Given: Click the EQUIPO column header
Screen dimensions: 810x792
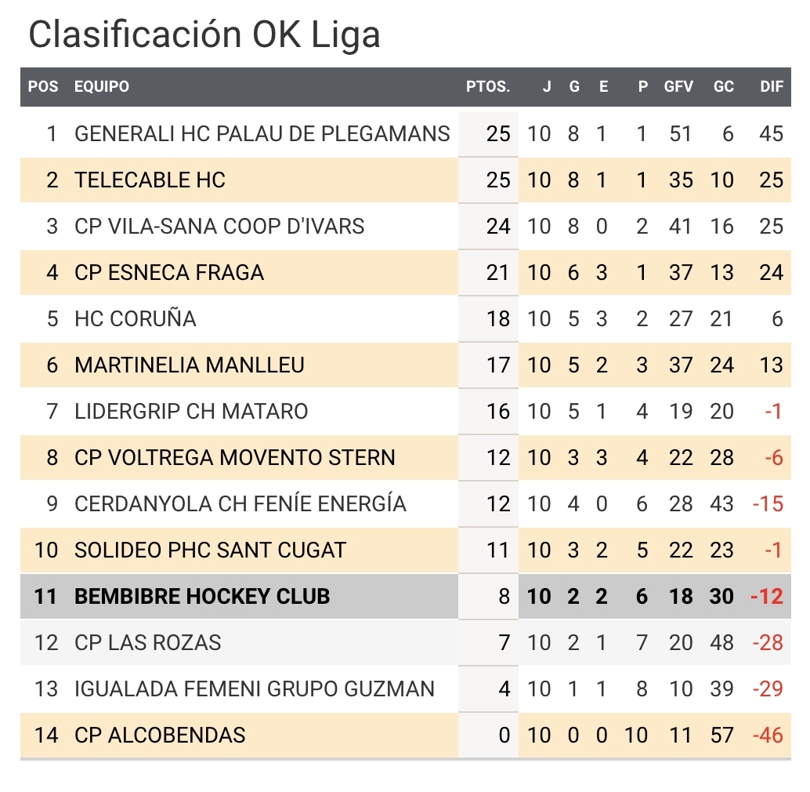Looking at the screenshot, I should pyautogui.click(x=102, y=86).
